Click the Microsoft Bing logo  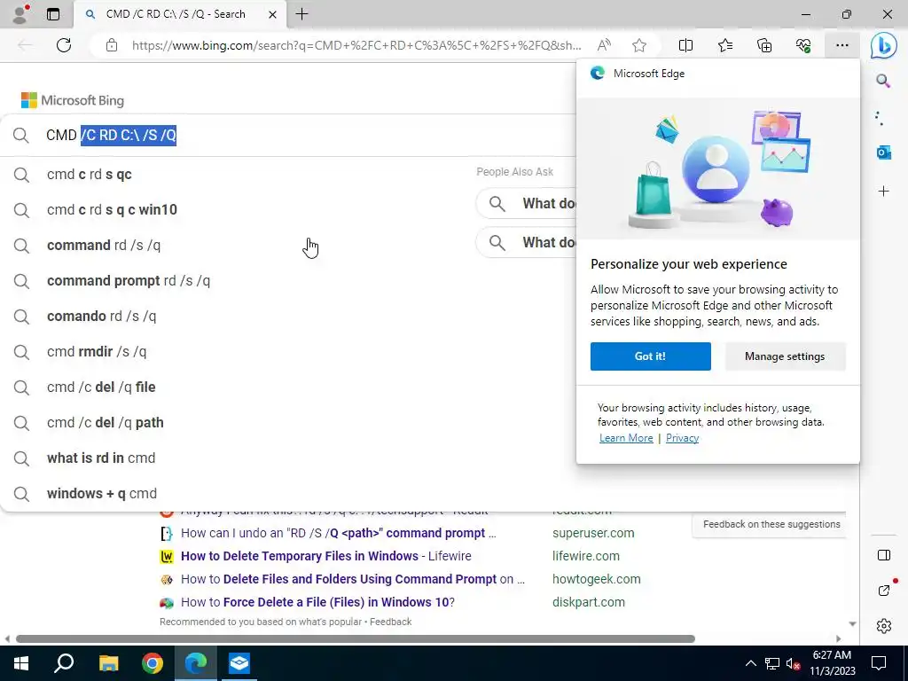point(73,100)
